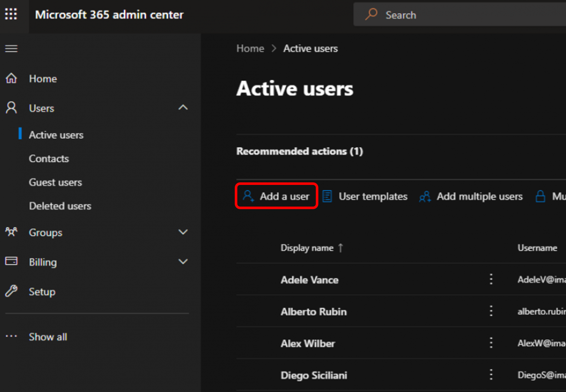Open Deleted users in the sidebar
Image resolution: width=566 pixels, height=392 pixels.
60,206
